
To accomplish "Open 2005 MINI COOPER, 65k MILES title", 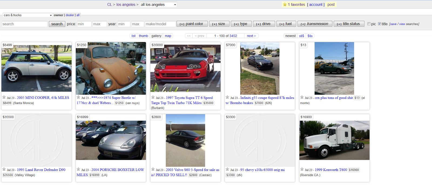I will (x=43, y=98).
